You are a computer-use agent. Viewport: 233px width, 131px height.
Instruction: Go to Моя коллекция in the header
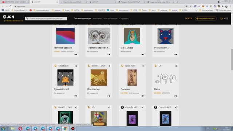pos(110,19)
